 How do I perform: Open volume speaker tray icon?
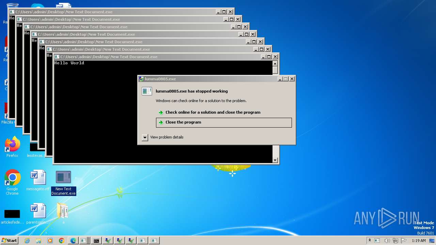pyautogui.click(x=387, y=241)
